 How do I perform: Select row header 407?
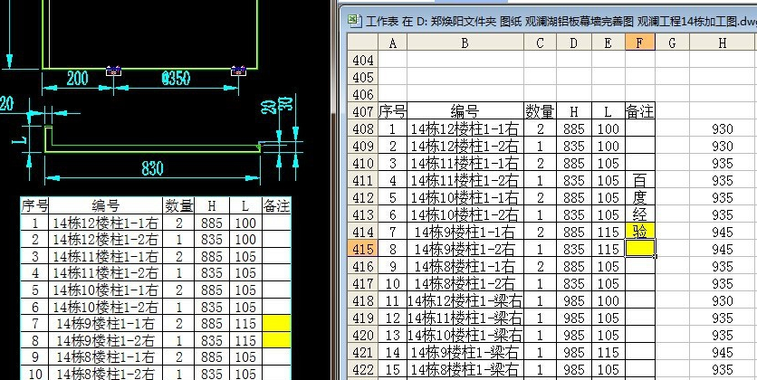[x=362, y=112]
